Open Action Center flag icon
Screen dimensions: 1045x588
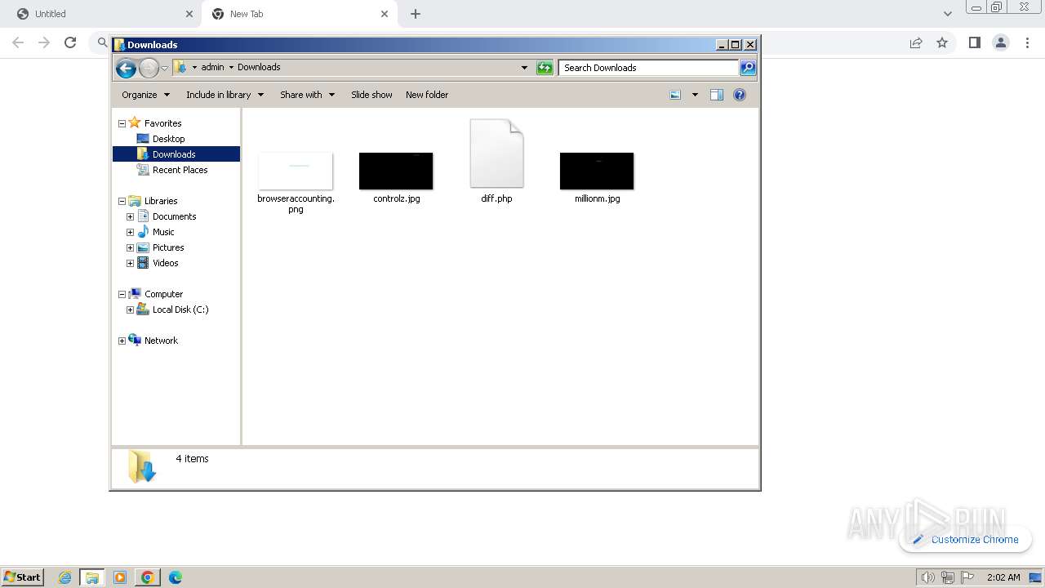click(x=967, y=577)
